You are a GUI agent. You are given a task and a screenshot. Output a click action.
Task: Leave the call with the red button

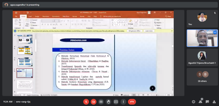[x=132, y=102]
